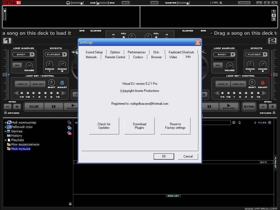Select the Codecs tab

(138, 57)
